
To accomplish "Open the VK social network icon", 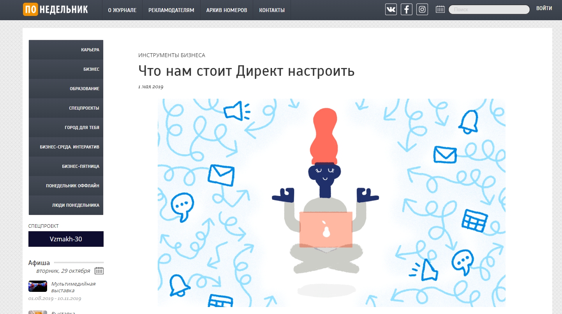I will pyautogui.click(x=391, y=9).
